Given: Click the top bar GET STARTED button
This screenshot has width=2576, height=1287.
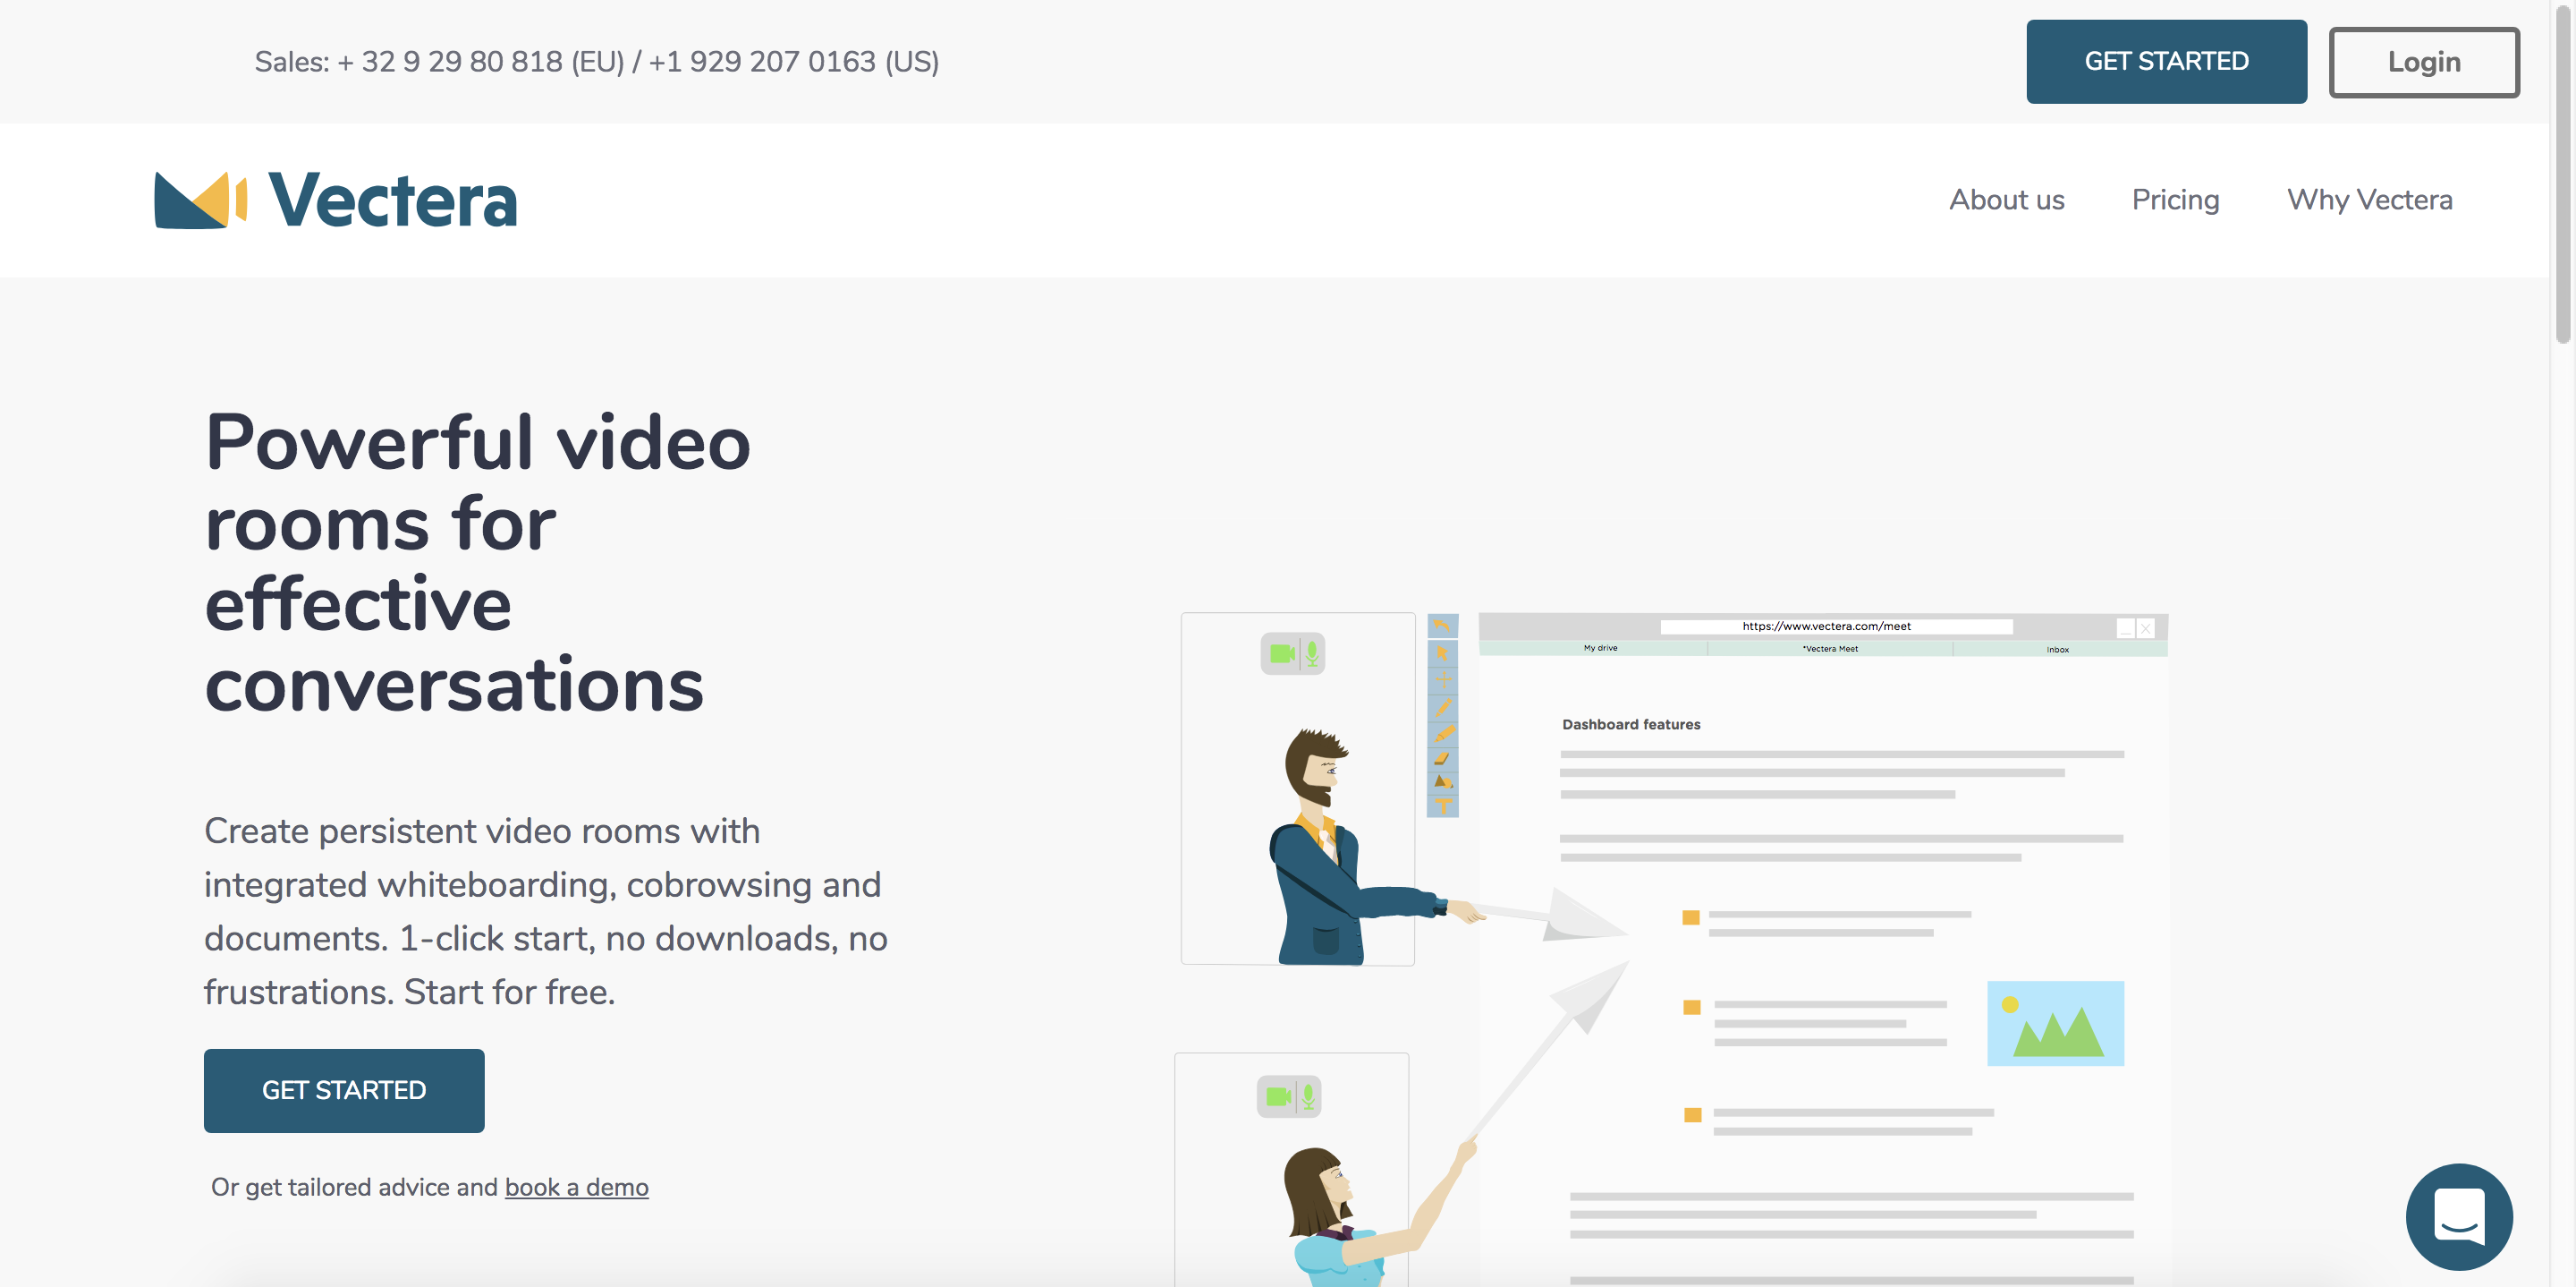Looking at the screenshot, I should (x=2166, y=61).
